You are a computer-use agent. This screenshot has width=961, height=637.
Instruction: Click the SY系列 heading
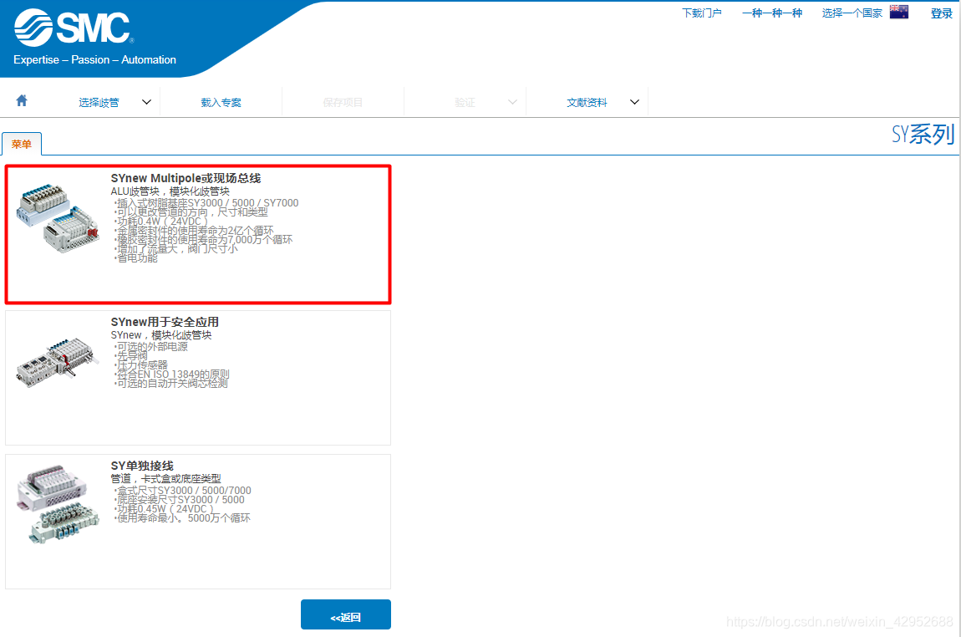click(923, 135)
